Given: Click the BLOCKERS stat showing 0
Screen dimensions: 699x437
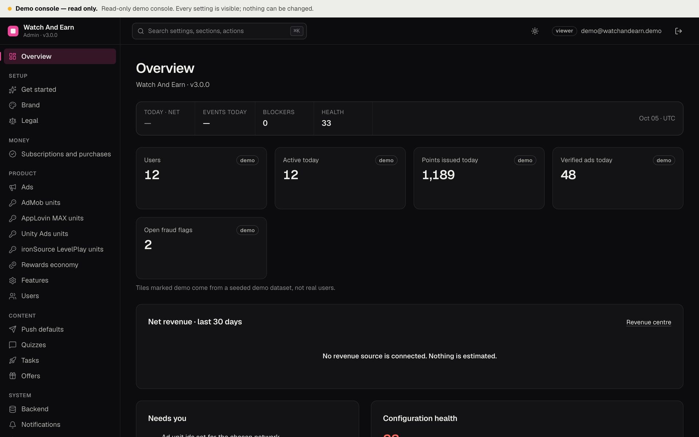Looking at the screenshot, I should (x=284, y=118).
